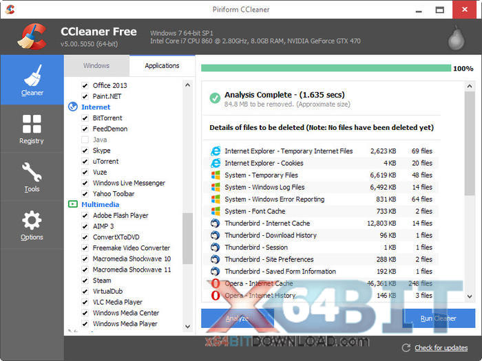Click Thunderbird icon beside Session row
The height and width of the screenshot is (361, 482).
(x=215, y=247)
